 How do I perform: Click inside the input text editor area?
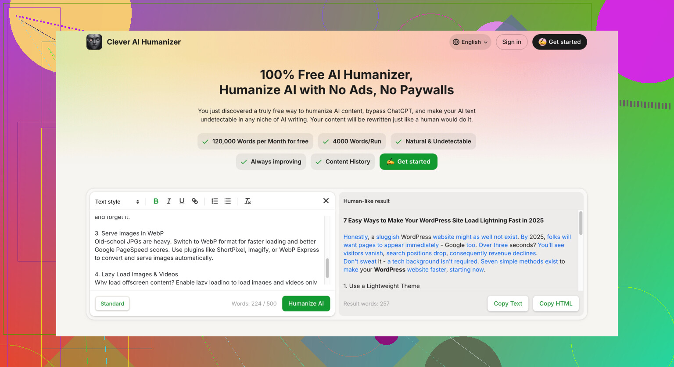click(207, 250)
